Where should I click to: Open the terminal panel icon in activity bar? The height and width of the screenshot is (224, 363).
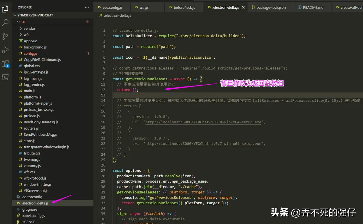(5, 77)
